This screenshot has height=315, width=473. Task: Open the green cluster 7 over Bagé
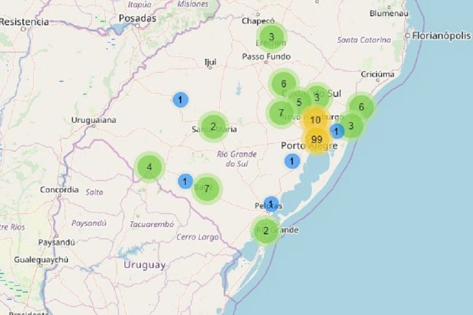(x=207, y=189)
